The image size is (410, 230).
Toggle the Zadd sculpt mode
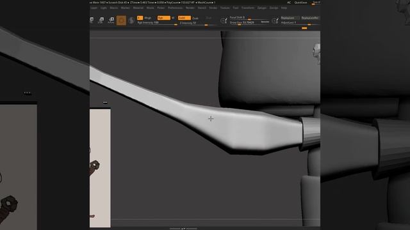click(184, 18)
